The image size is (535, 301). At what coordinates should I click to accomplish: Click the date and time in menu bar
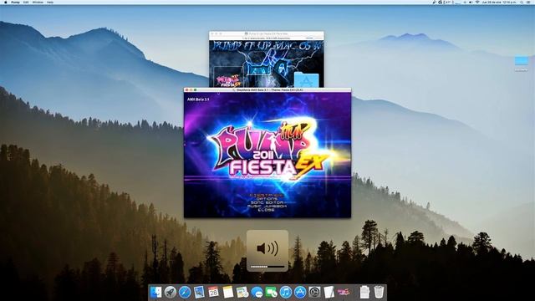coord(499,2)
